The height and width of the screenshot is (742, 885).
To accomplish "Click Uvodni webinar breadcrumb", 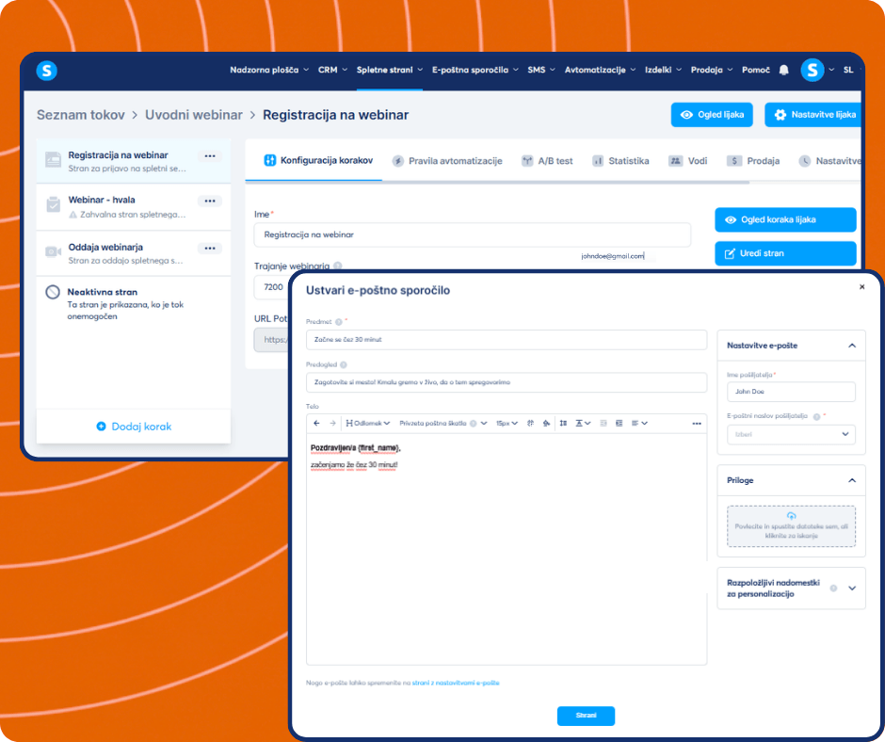I will click(194, 115).
